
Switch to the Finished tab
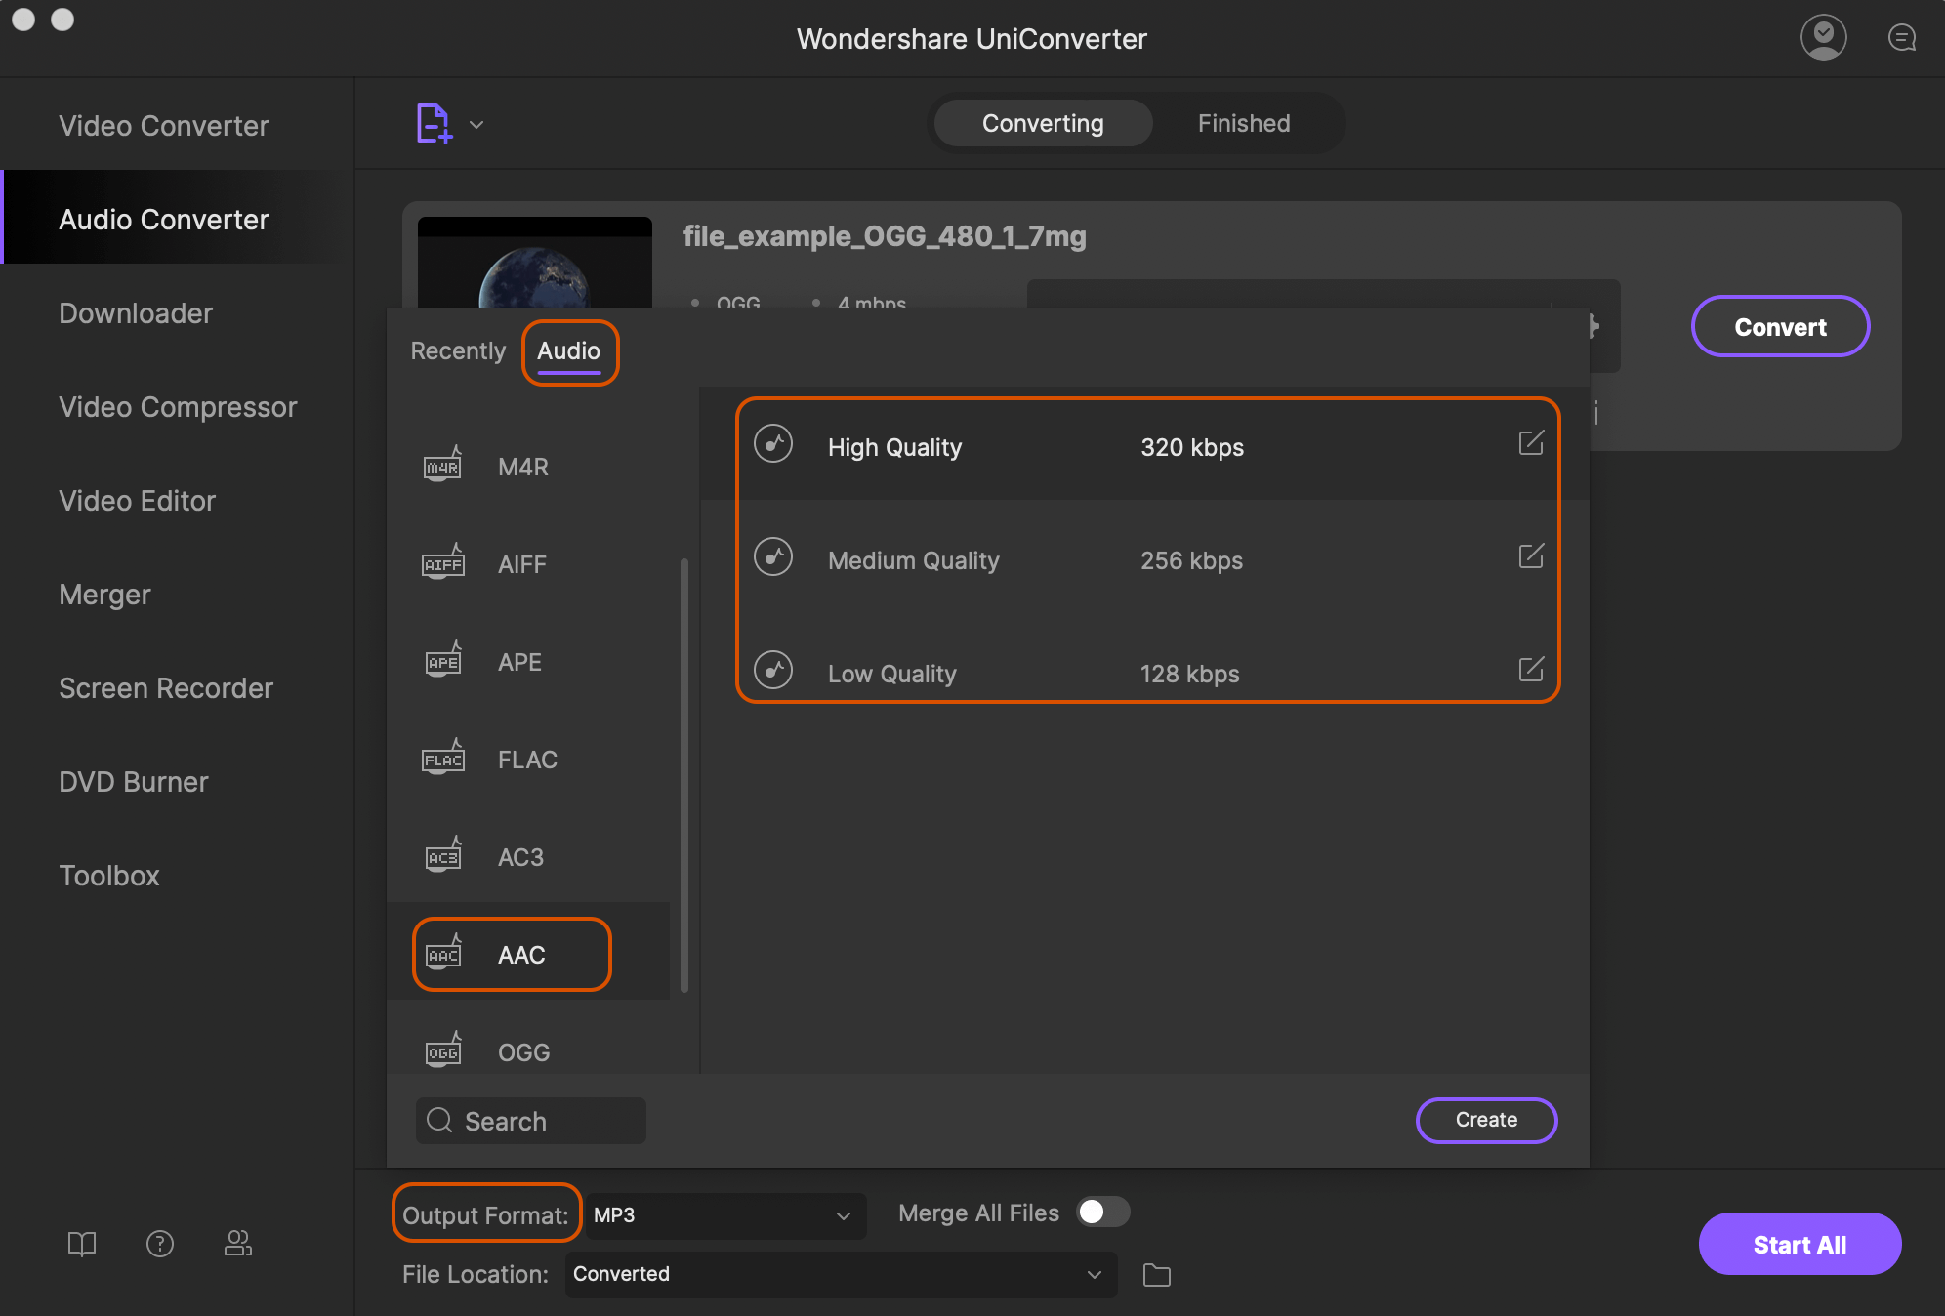[1243, 122]
